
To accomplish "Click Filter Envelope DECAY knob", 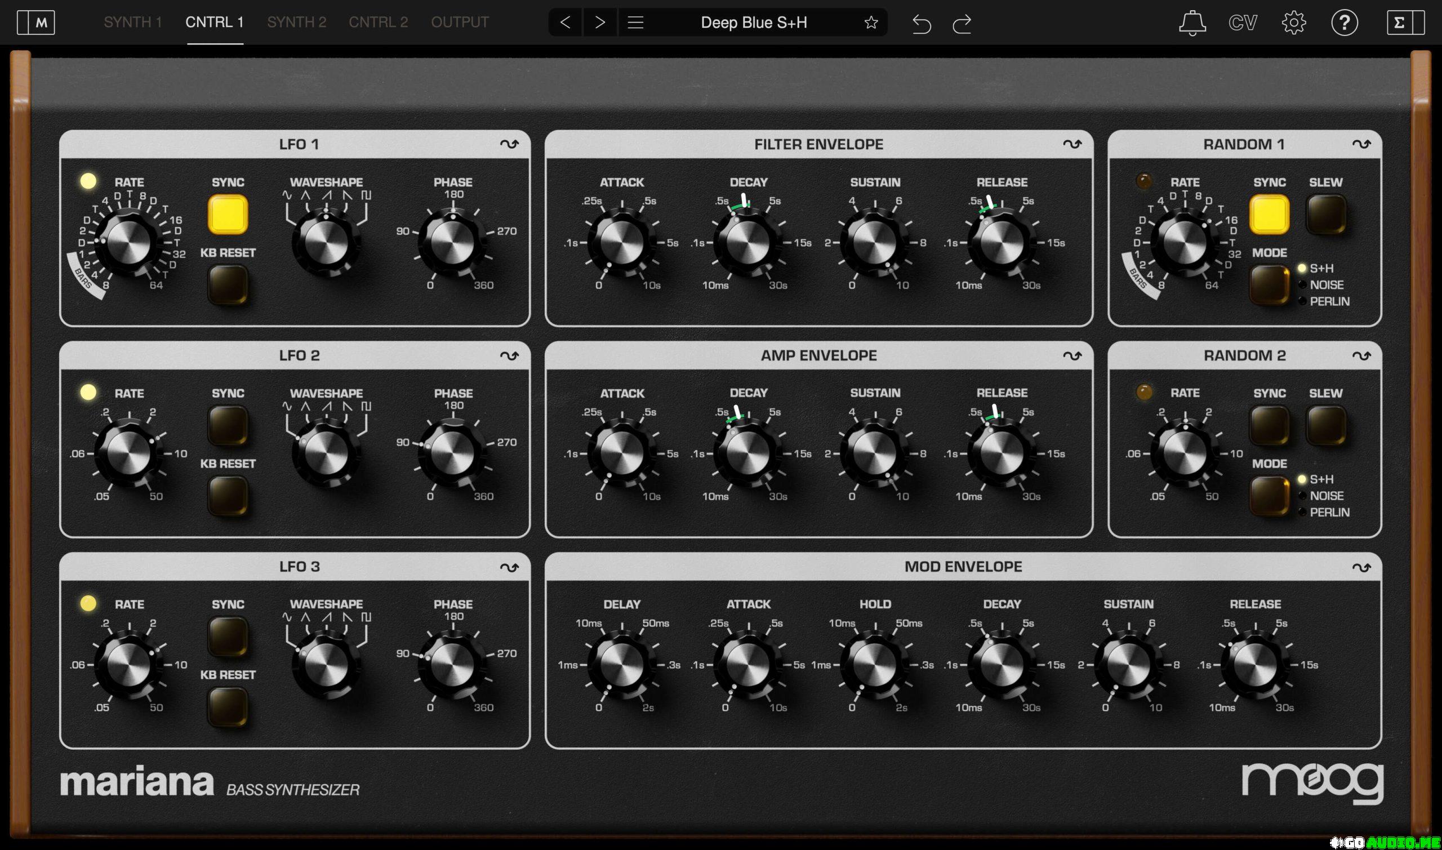I will 748,242.
